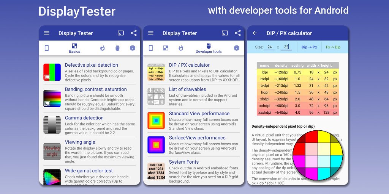Tap Gamma detection gradient thumbnail
The height and width of the screenshot is (194, 389).
(52, 125)
